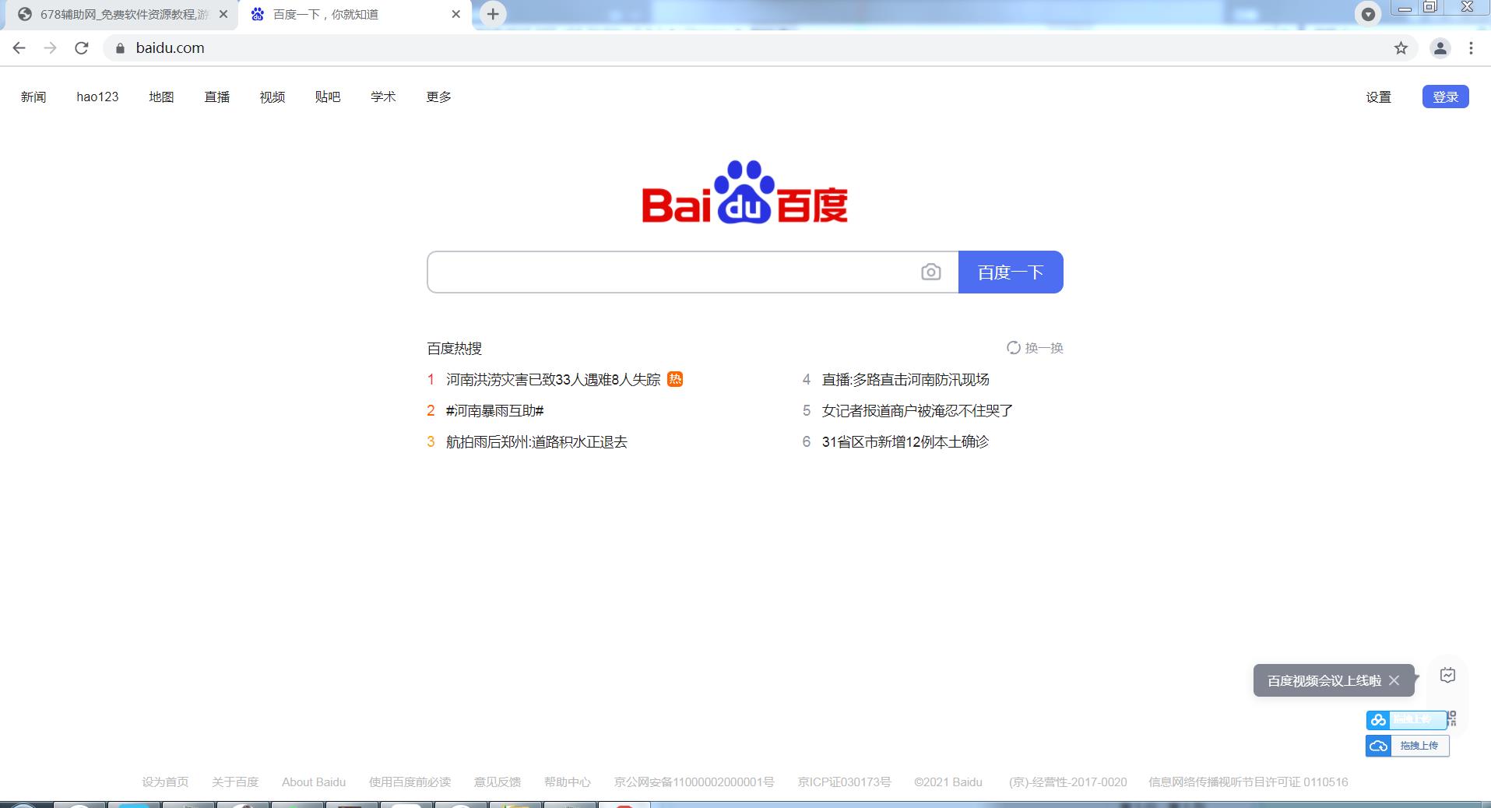Click the 关于百度 footer link

pyautogui.click(x=235, y=782)
